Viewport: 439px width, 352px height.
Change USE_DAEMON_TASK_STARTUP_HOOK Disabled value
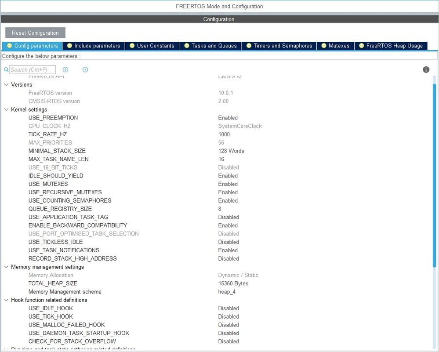tap(229, 333)
